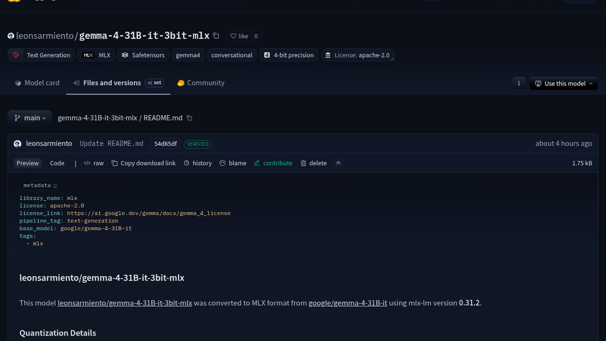
Task: Switch to Code view
Action: (x=57, y=163)
